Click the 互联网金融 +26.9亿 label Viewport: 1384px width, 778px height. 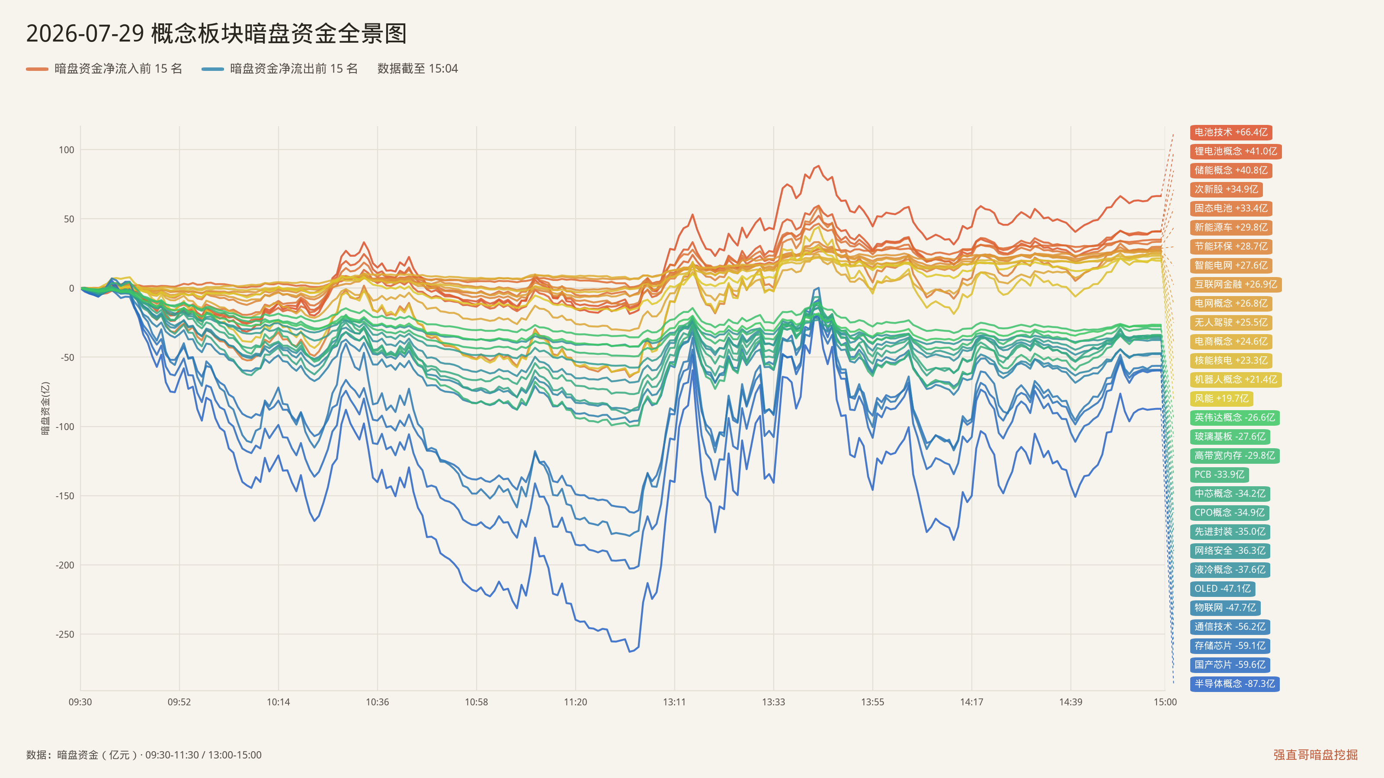click(1235, 284)
